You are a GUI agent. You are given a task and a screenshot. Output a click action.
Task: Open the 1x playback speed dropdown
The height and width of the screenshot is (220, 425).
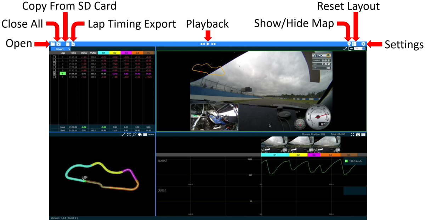click(x=359, y=49)
